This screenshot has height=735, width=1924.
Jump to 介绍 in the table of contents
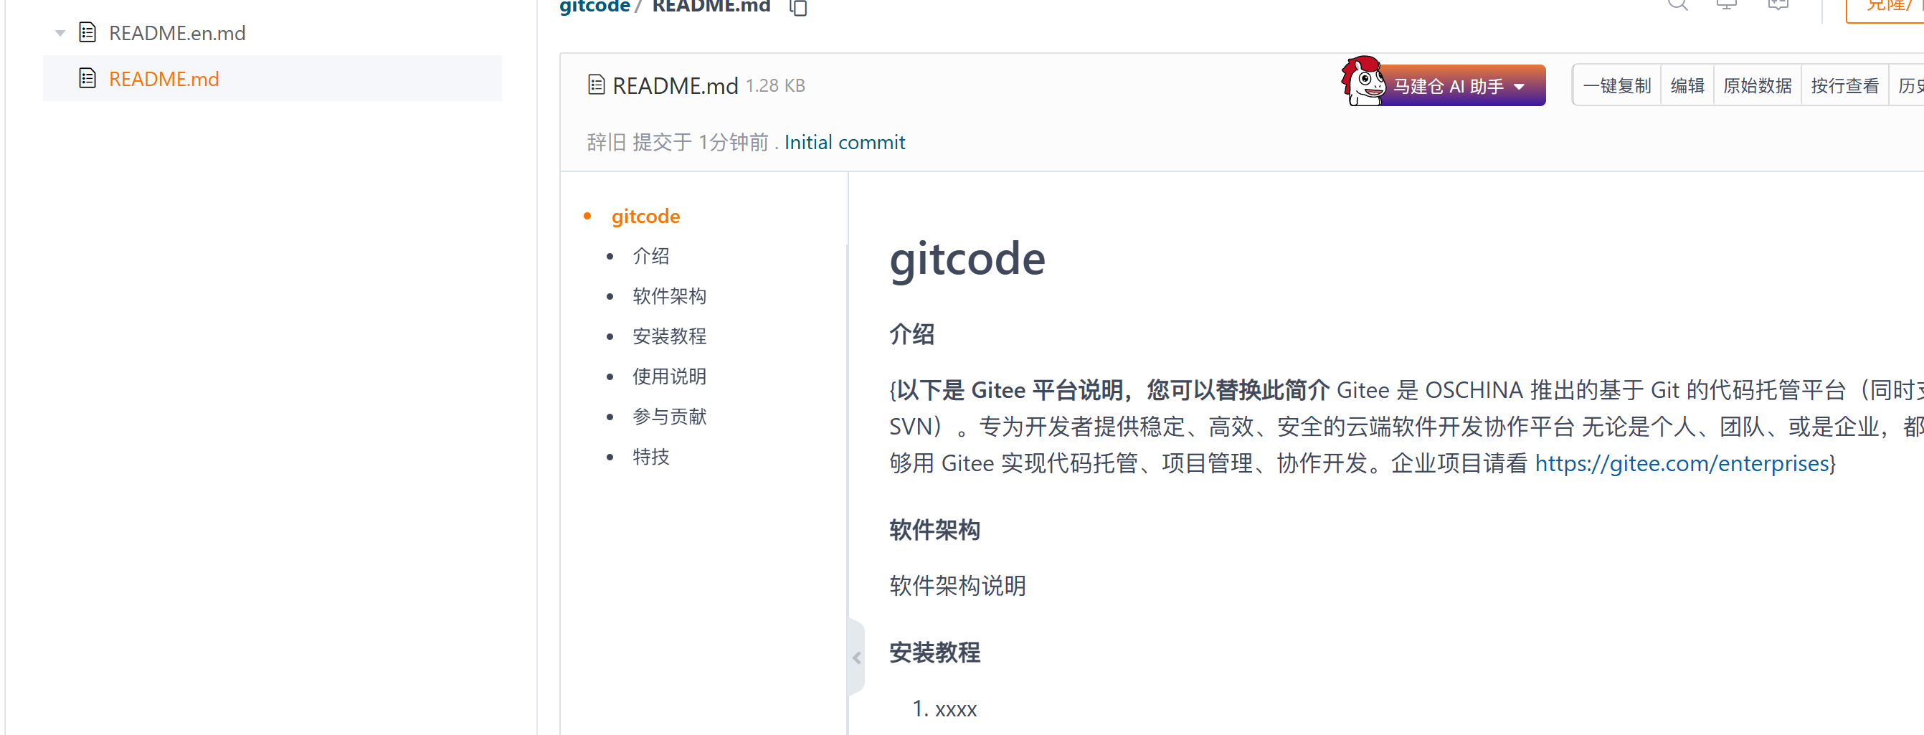(x=650, y=256)
